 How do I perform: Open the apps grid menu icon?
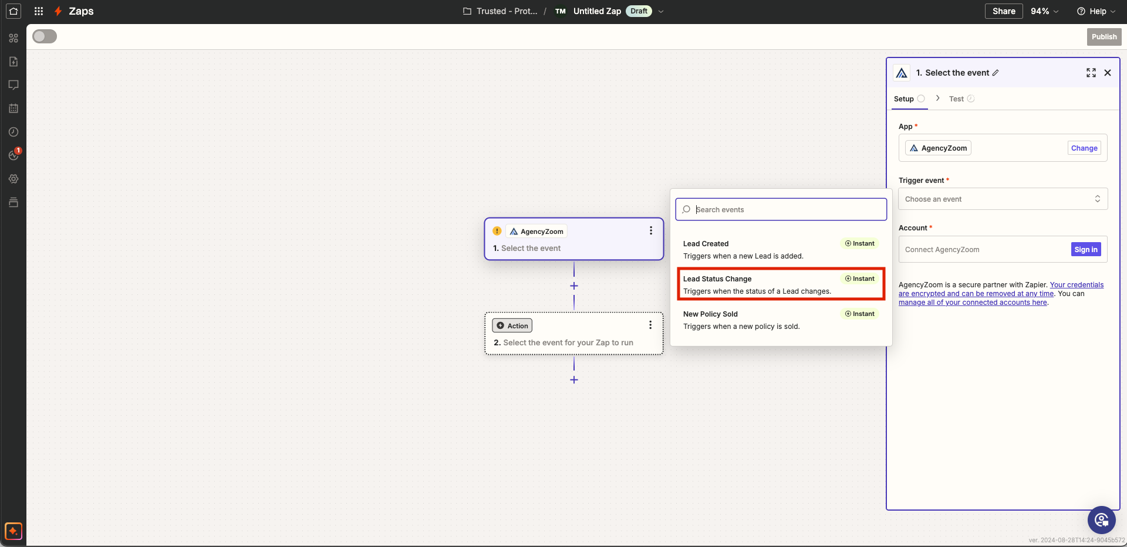pyautogui.click(x=39, y=11)
